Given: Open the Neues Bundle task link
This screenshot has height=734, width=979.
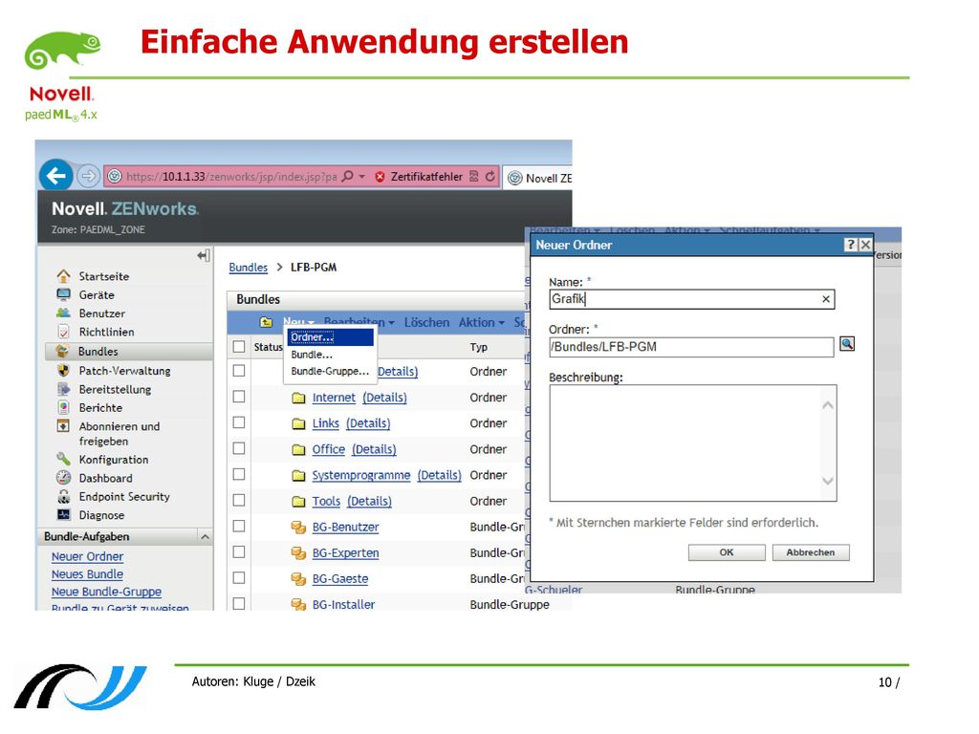Looking at the screenshot, I should 87,573.
